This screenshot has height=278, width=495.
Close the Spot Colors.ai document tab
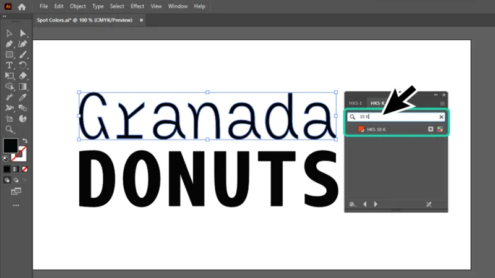coord(142,20)
